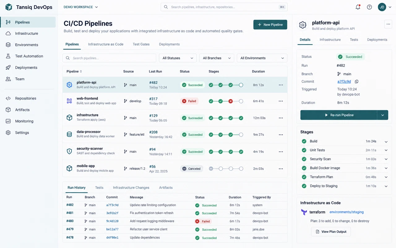
Task: Switch to the Test Gates tab
Action: (141, 44)
